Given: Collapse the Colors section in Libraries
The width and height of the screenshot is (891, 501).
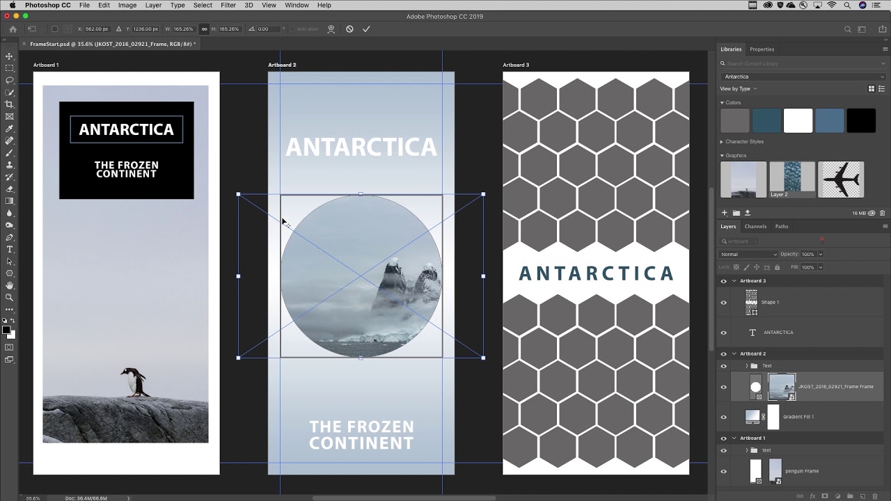Looking at the screenshot, I should [722, 103].
